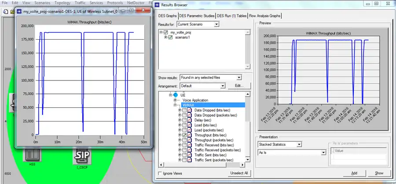Switch to DES Run (1) Tables tab
Screen dimensions: 396x184
pyautogui.click(x=231, y=16)
